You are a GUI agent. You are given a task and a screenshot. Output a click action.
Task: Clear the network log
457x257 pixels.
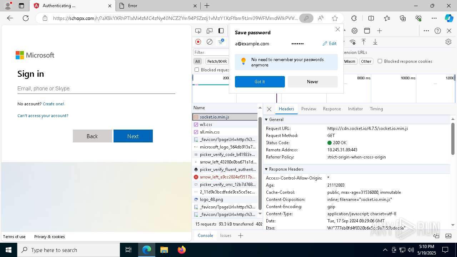[x=210, y=42]
